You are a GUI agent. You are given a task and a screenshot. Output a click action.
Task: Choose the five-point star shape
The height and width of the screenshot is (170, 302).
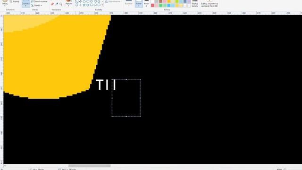pyautogui.click(x=84, y=5)
